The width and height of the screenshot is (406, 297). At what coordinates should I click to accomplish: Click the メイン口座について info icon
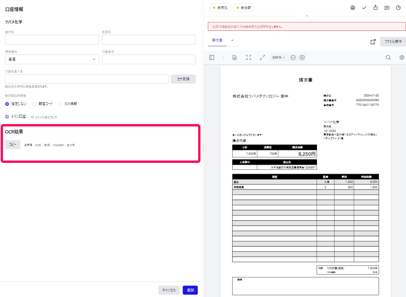coord(32,117)
